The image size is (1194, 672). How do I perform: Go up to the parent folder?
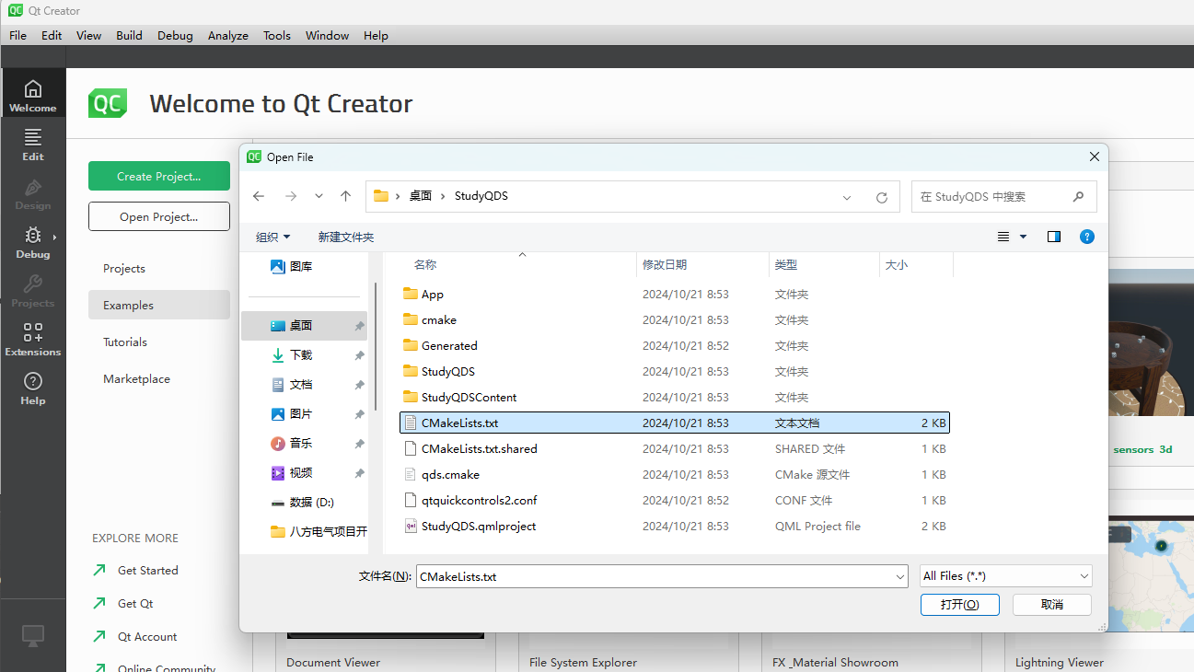click(345, 196)
